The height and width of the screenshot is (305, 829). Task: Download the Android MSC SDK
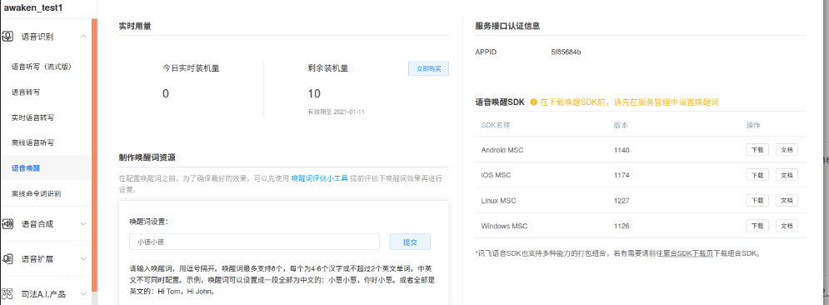click(757, 150)
